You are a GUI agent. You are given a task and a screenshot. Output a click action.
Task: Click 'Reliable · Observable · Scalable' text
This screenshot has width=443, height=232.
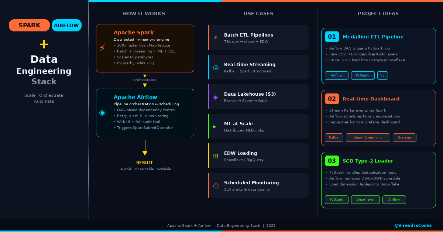click(145, 169)
